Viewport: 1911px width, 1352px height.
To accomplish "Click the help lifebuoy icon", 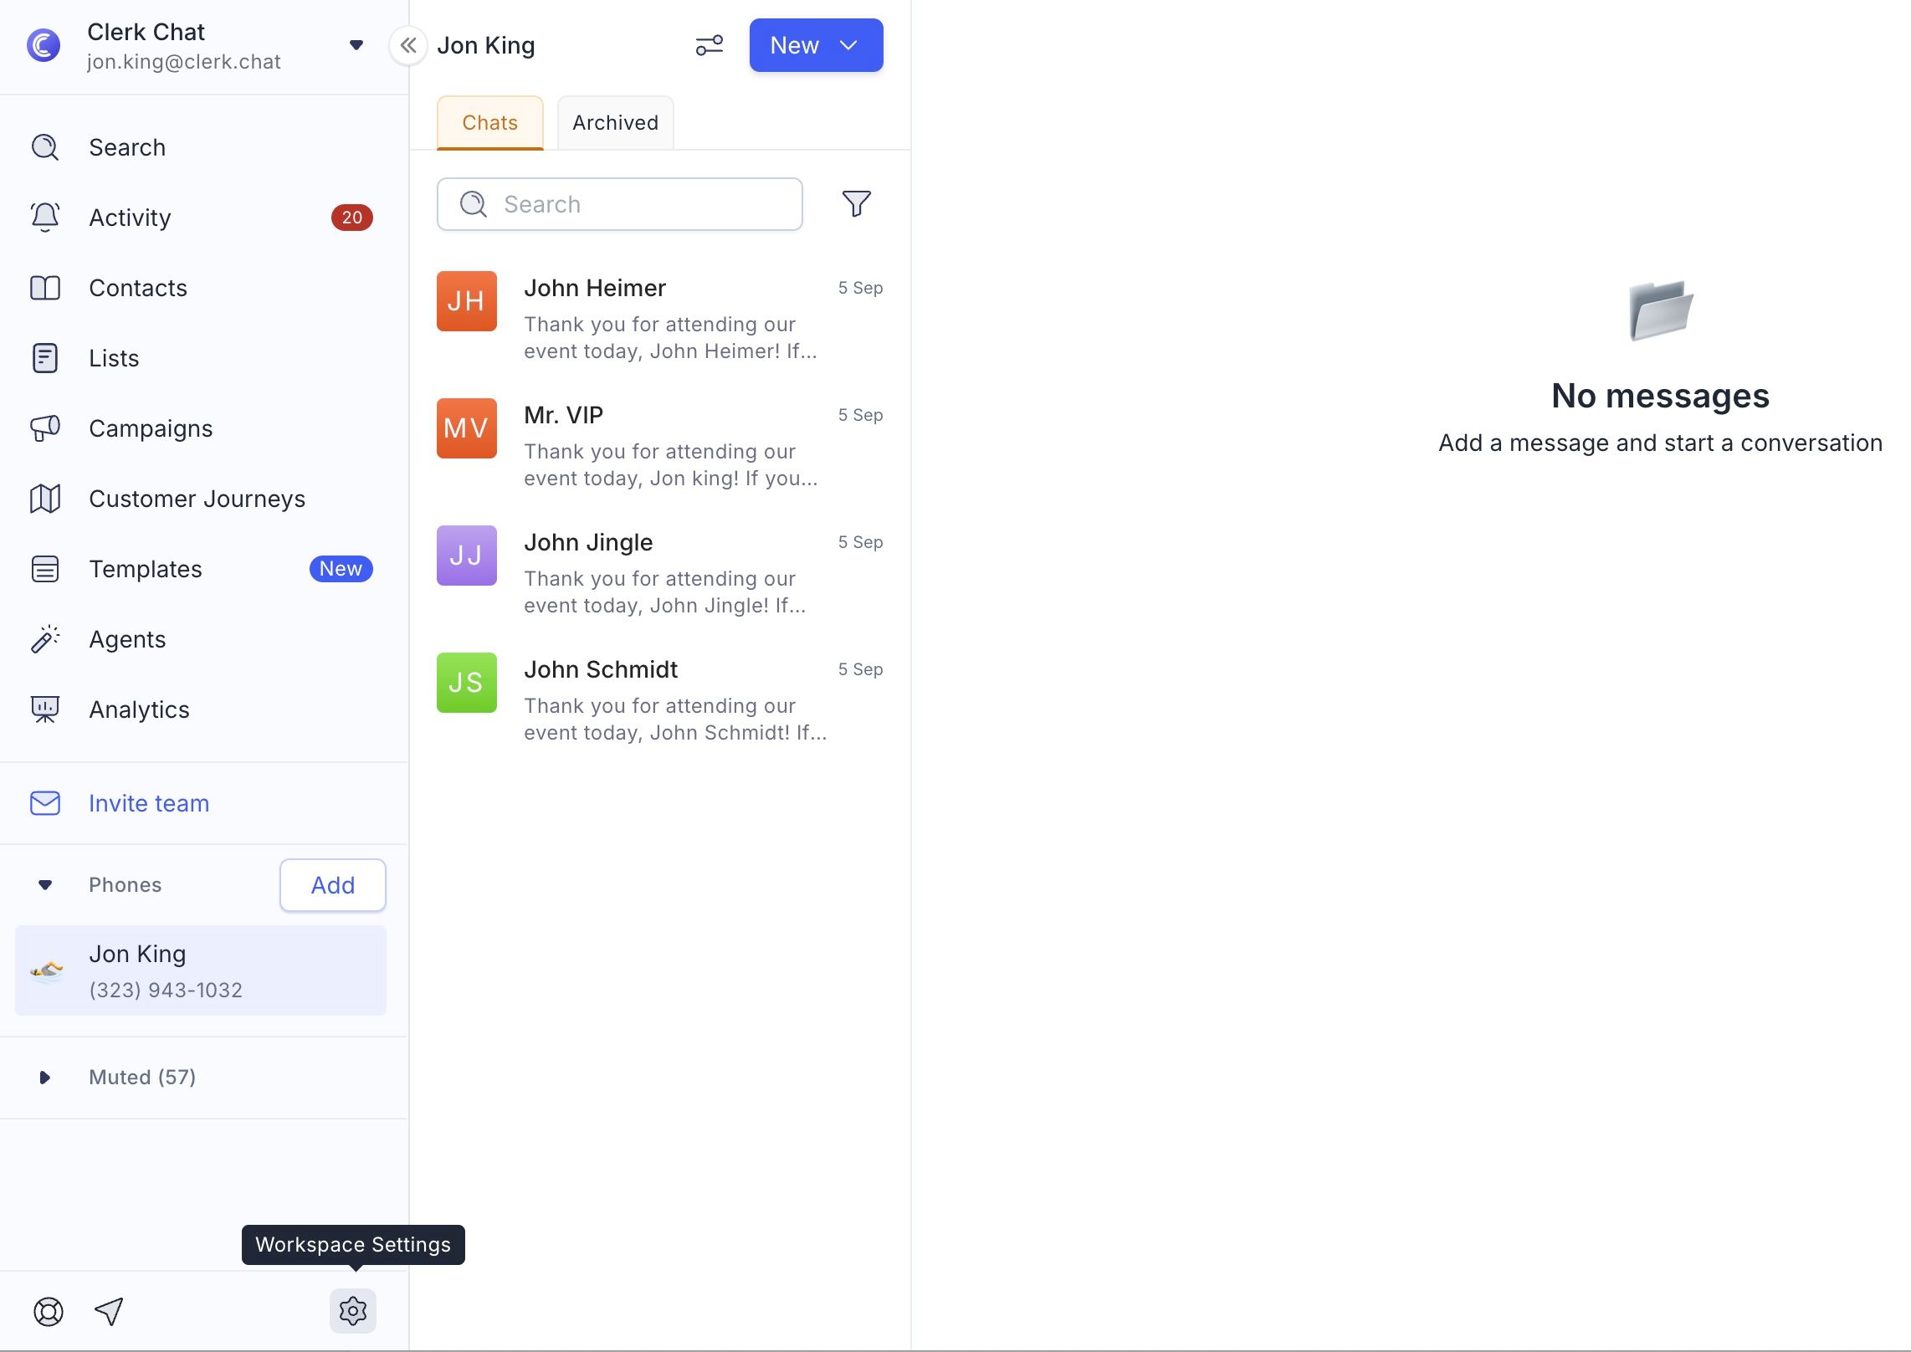I will point(48,1311).
